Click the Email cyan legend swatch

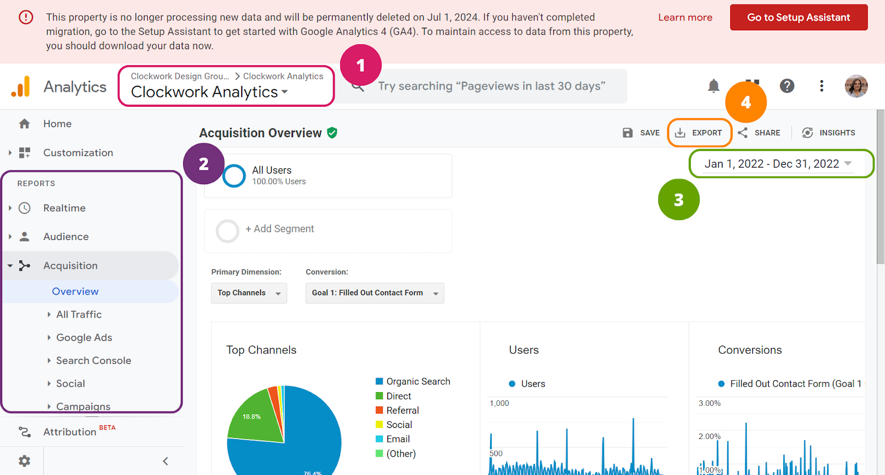click(x=379, y=439)
